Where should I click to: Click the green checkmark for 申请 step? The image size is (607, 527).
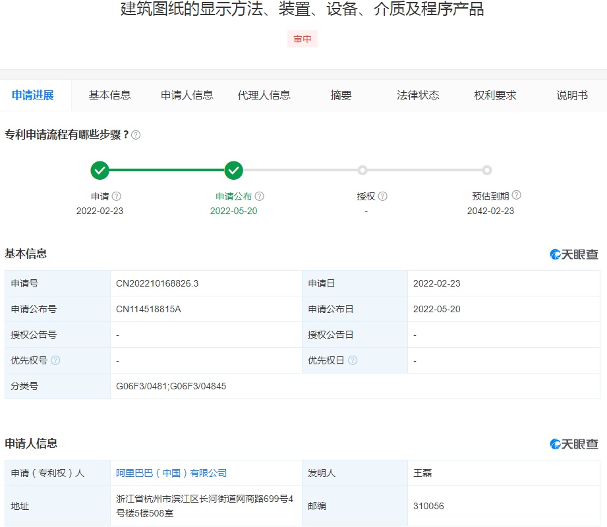pyautogui.click(x=100, y=171)
